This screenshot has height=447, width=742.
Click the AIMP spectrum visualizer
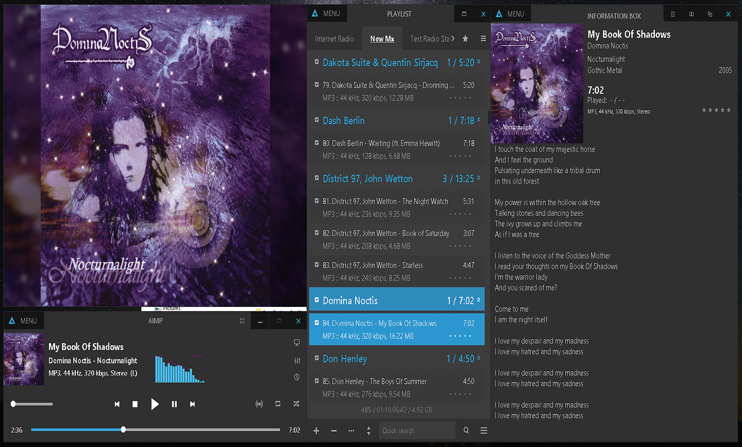tap(180, 369)
